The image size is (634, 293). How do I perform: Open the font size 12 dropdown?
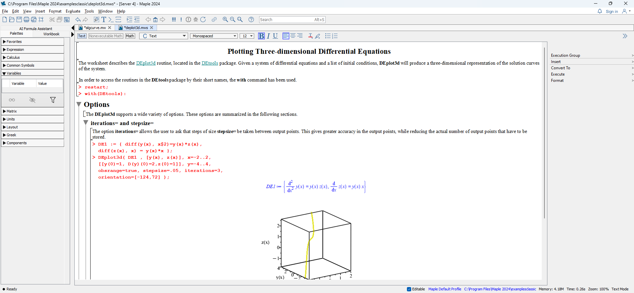(247, 36)
